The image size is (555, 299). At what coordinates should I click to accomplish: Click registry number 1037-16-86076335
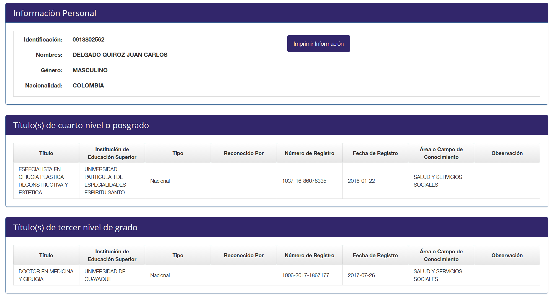pos(304,181)
